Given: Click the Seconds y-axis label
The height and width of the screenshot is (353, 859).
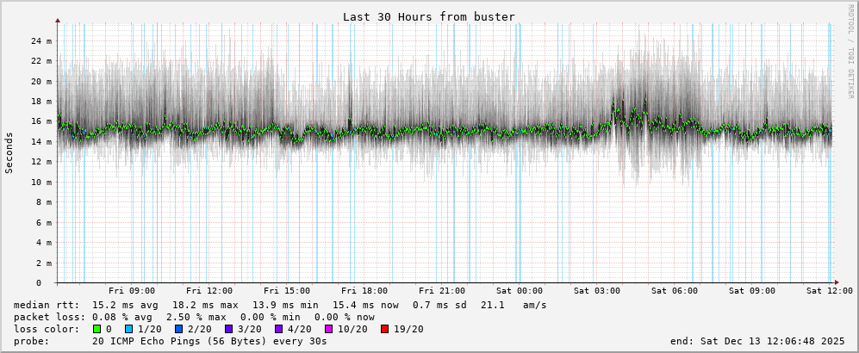Looking at the screenshot, I should tap(9, 152).
